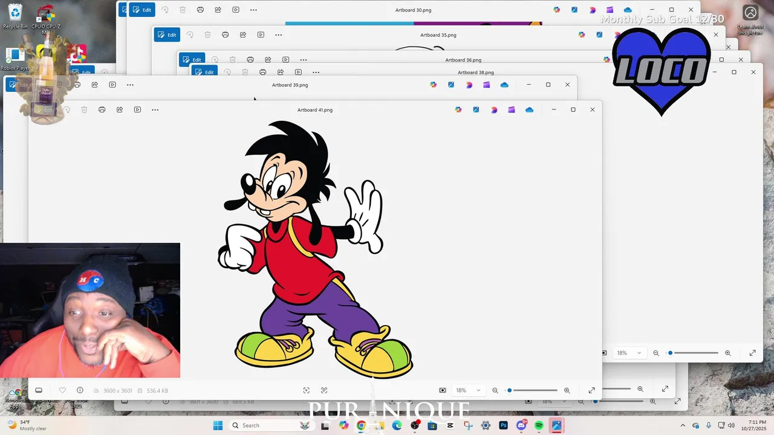Zoom in on Artboard 41 image
This screenshot has width=774, height=435.
click(567, 390)
